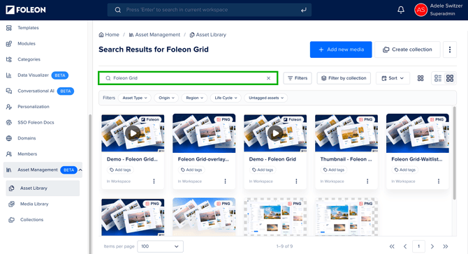Submit search with the enter arrow icon
This screenshot has height=254, width=468.
tap(304, 10)
